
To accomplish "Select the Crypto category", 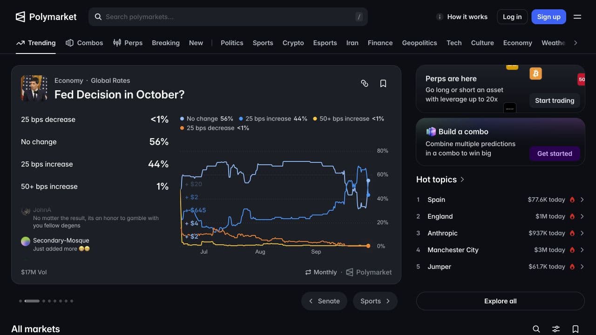I will click(x=293, y=43).
